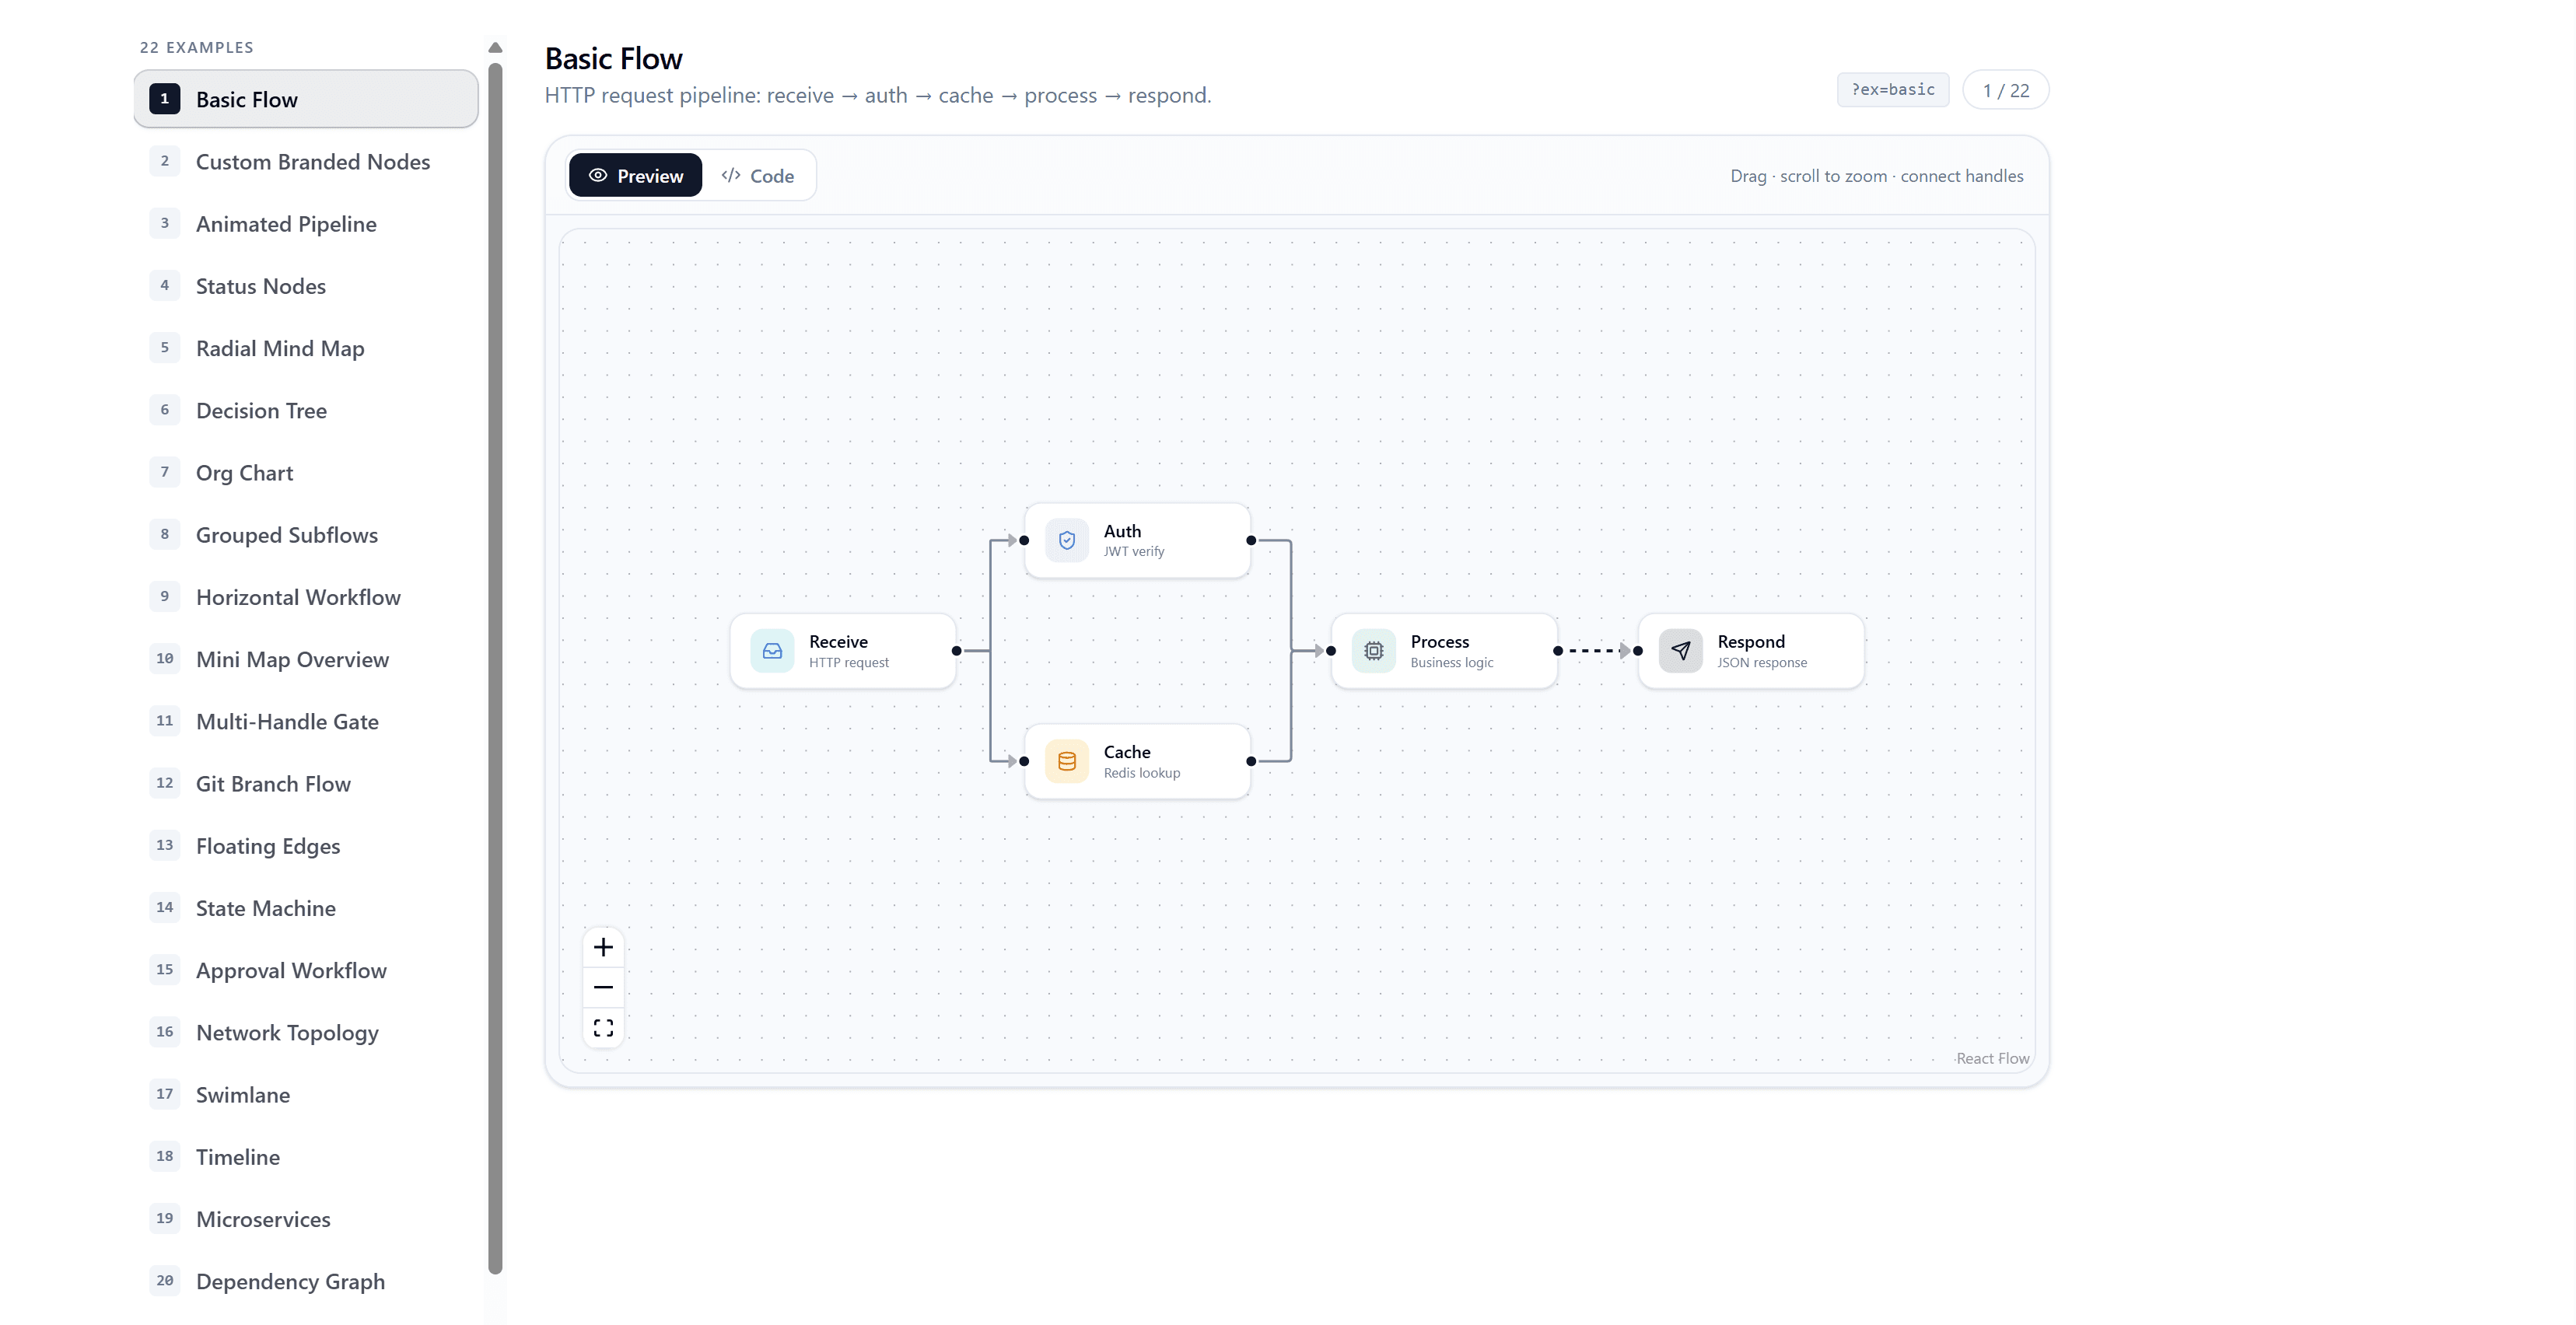The image size is (2576, 1325).
Task: Click 'Business logic' subtitle on Process
Action: (1452, 662)
